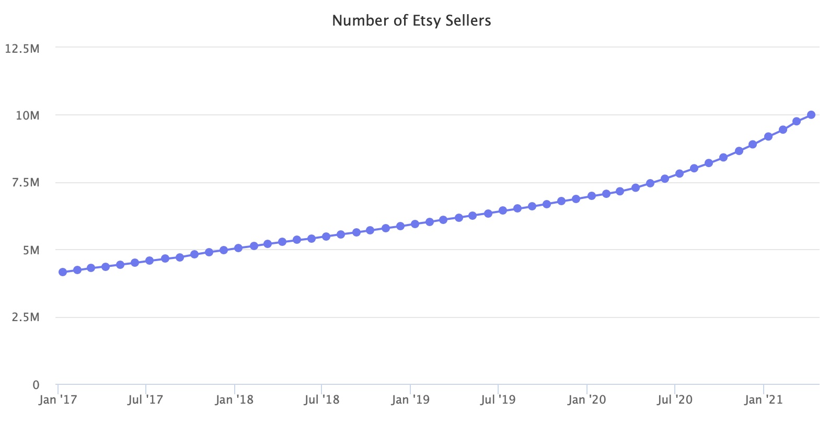Click the 10M y-axis label
The height and width of the screenshot is (424, 829).
27,115
